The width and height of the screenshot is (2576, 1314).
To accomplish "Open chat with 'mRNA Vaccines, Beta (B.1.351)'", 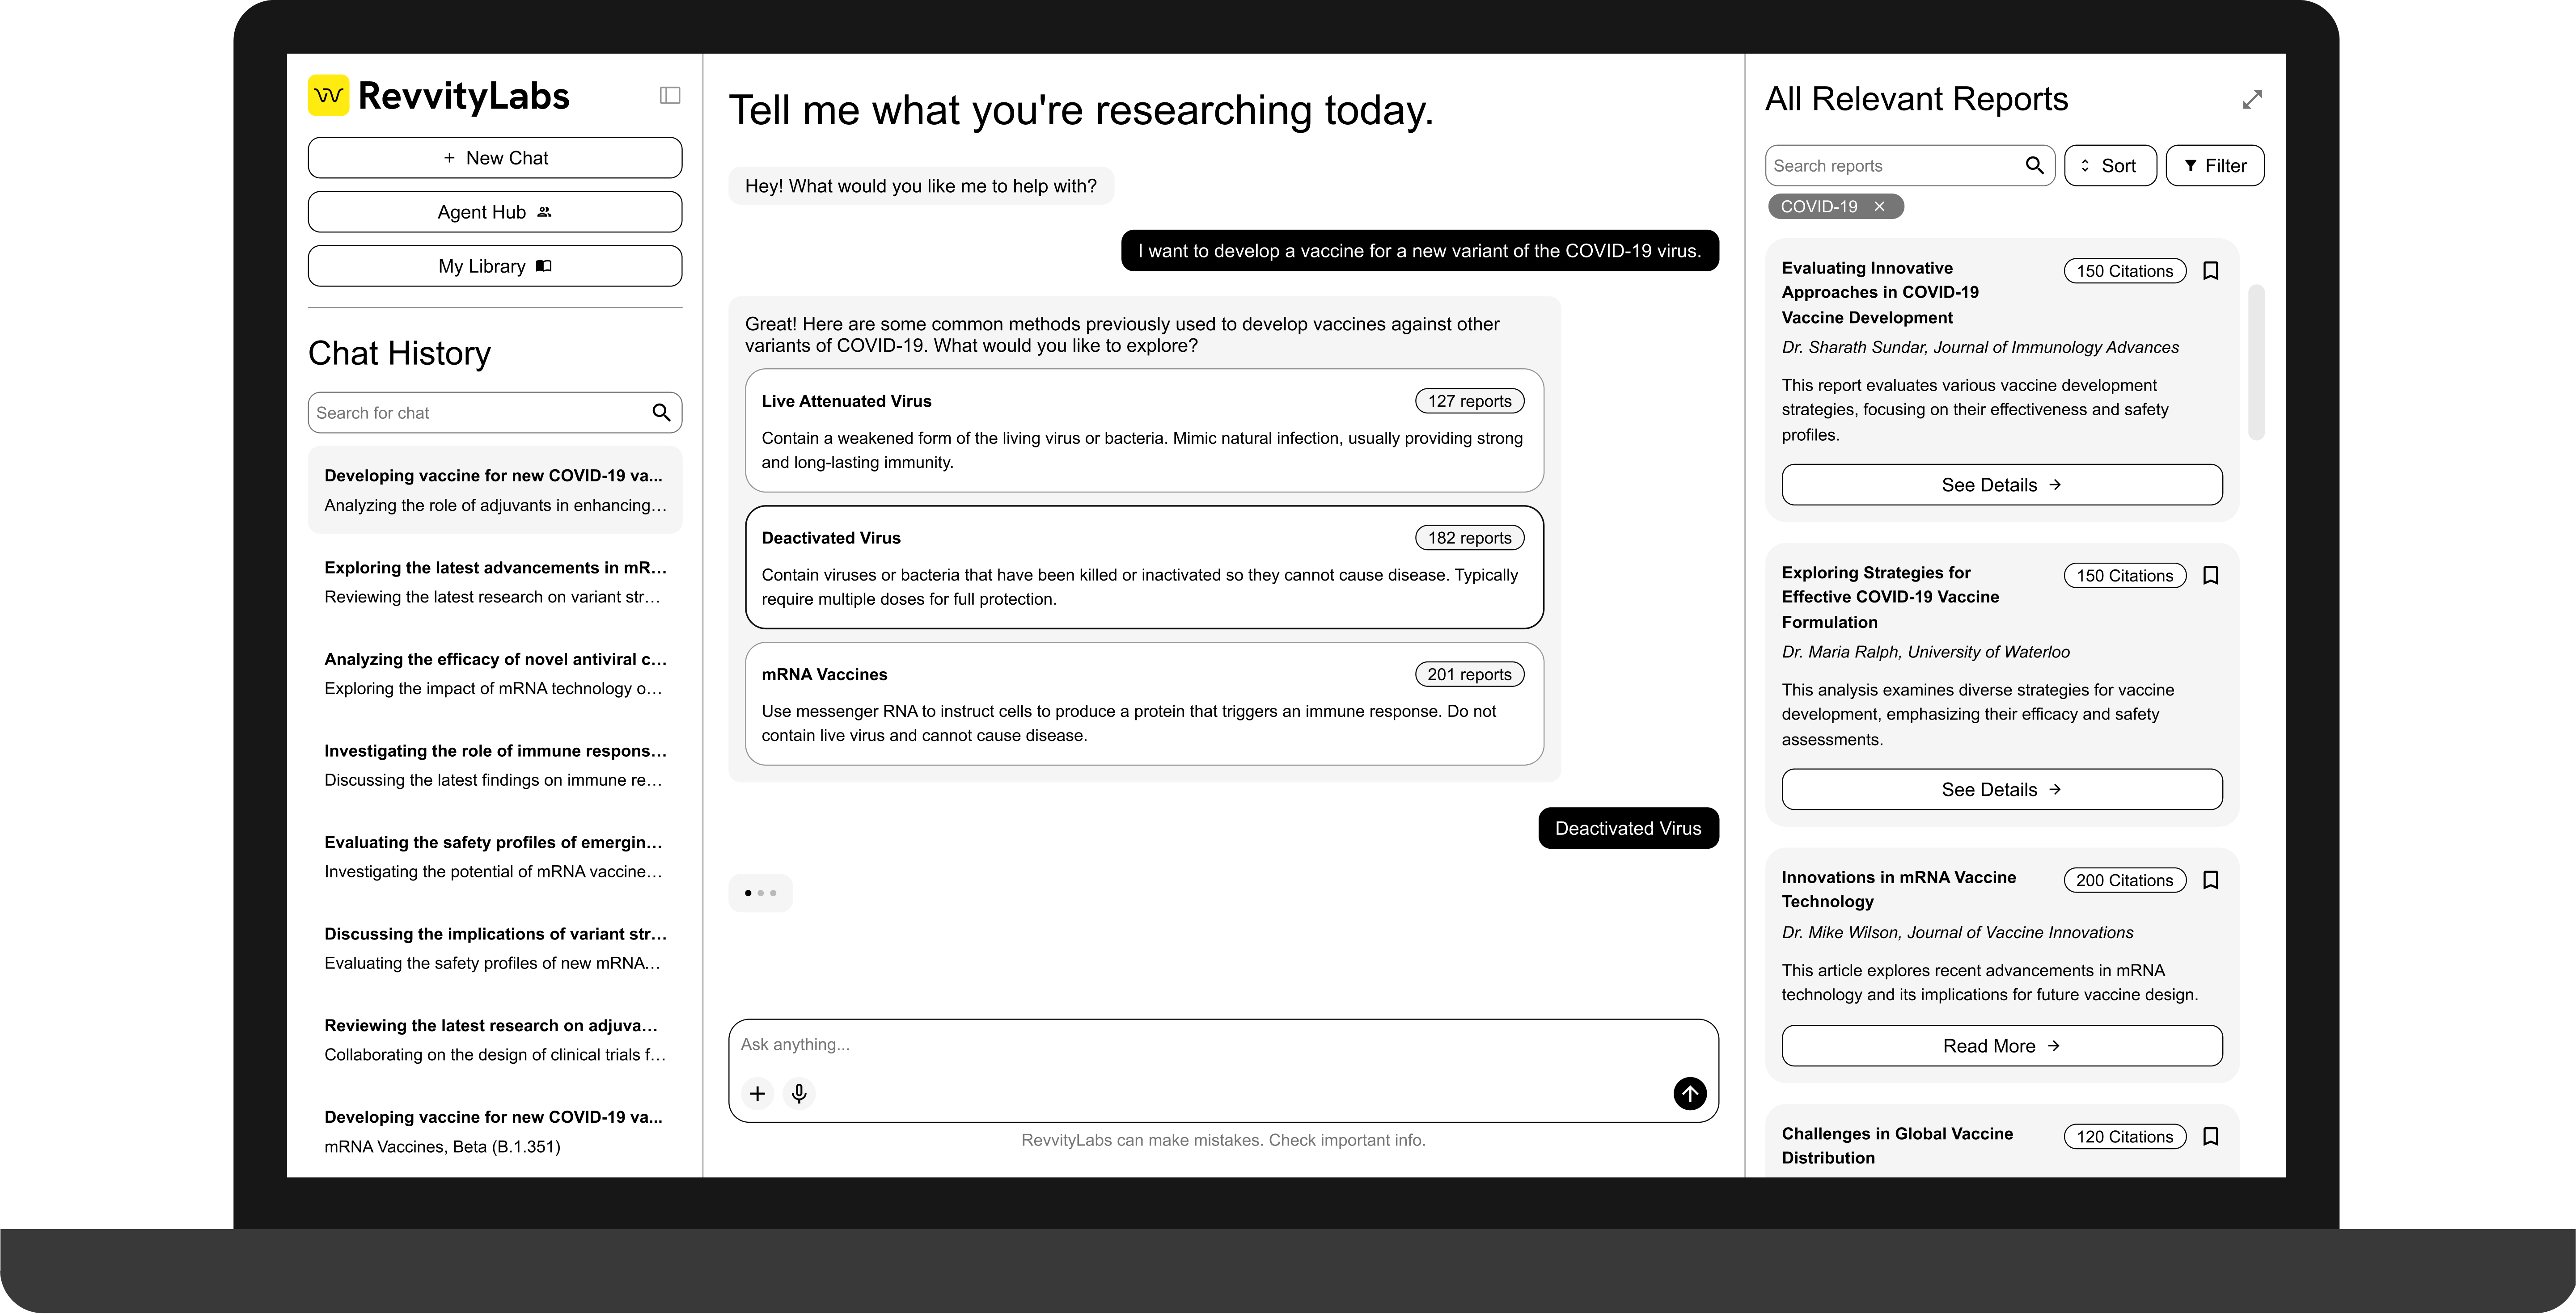I will coord(495,1131).
